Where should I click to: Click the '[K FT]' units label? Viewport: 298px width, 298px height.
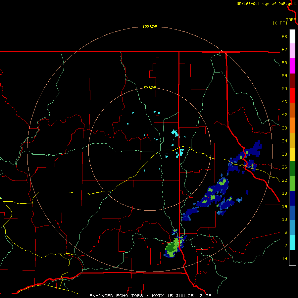(x=280, y=23)
